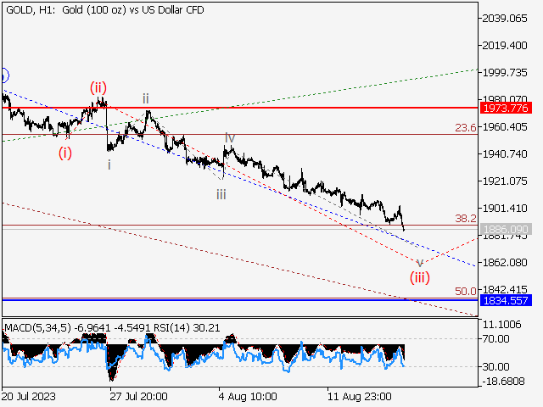Click the 1999.735 price axis value
This screenshot has width=543, height=407.
[x=505, y=73]
